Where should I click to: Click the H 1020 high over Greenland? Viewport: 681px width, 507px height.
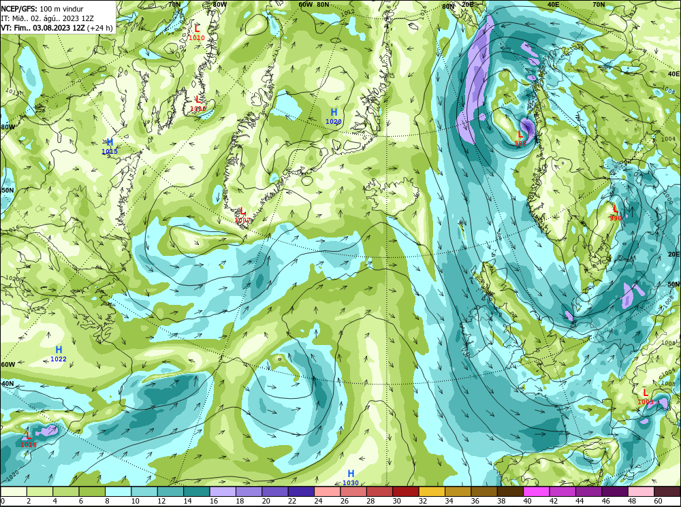[334, 117]
